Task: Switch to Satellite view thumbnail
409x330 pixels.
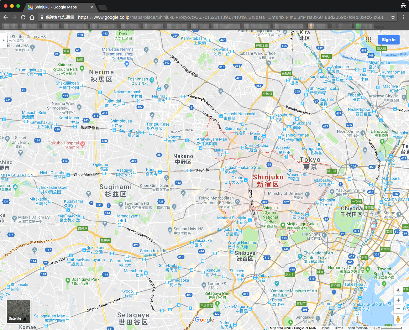Action: point(19,311)
